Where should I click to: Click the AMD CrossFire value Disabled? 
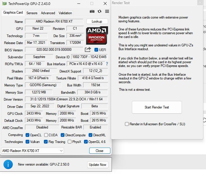(x=42, y=127)
